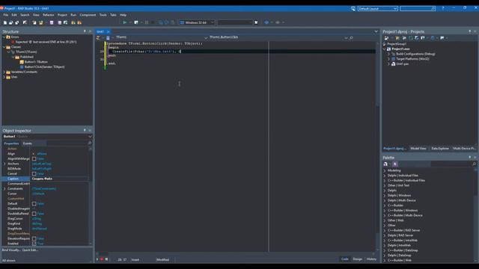Viewport: 479px width, 269px height.
Task: Expand Variables/Constants node in Structure
Action: [4, 72]
